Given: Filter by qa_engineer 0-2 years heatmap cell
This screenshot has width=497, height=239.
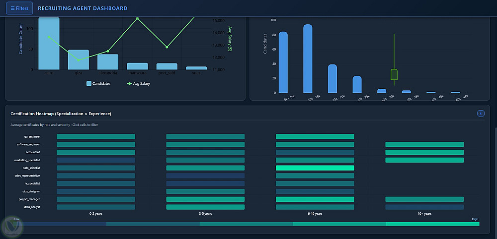Looking at the screenshot, I should click(96, 136).
